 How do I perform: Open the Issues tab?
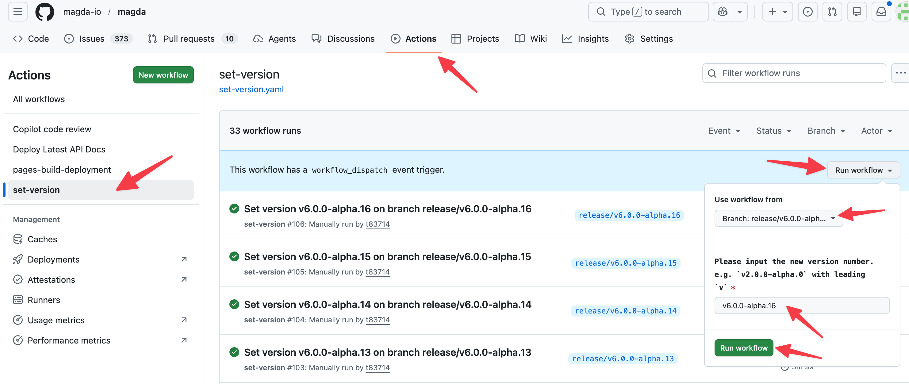[x=98, y=38]
